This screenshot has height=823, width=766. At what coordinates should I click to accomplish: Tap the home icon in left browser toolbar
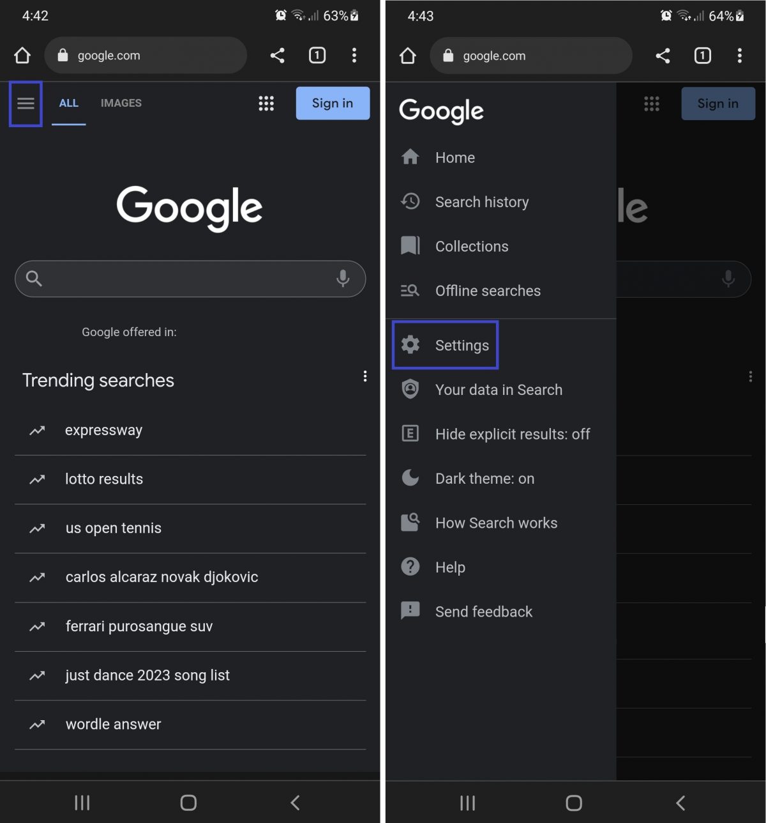pos(22,56)
